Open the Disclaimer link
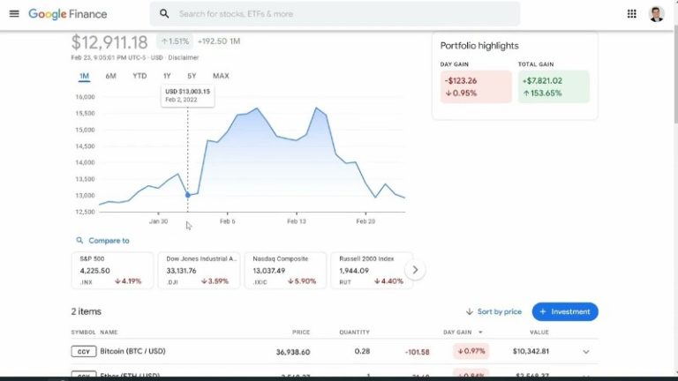The image size is (678, 381). tap(184, 57)
